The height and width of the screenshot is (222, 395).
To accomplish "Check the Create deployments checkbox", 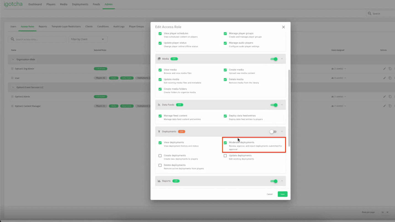I will point(160,156).
